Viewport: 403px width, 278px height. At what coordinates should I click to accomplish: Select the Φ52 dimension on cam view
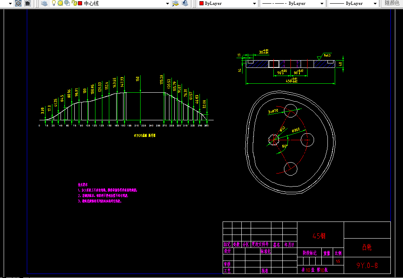282,129
